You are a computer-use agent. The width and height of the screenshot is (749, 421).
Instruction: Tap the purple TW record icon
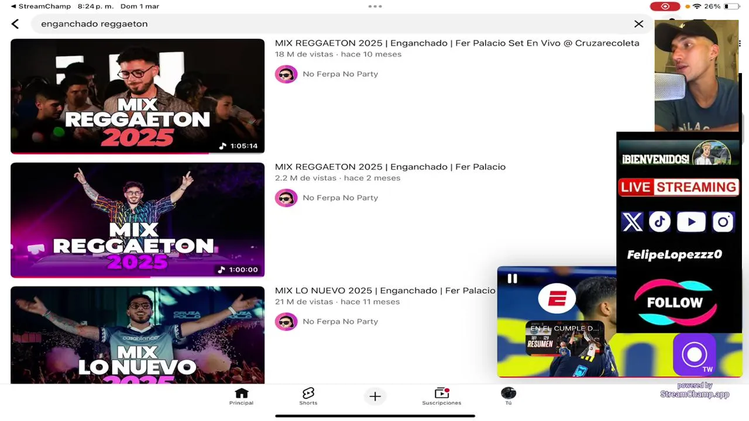click(695, 354)
